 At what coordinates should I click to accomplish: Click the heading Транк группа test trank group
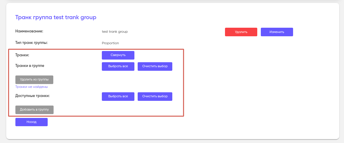(x=56, y=17)
